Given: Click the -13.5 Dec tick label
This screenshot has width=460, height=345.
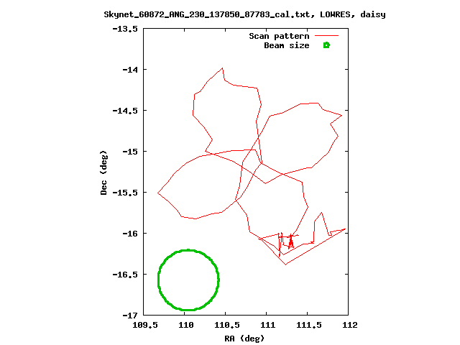Looking at the screenshot, I should click(125, 29).
